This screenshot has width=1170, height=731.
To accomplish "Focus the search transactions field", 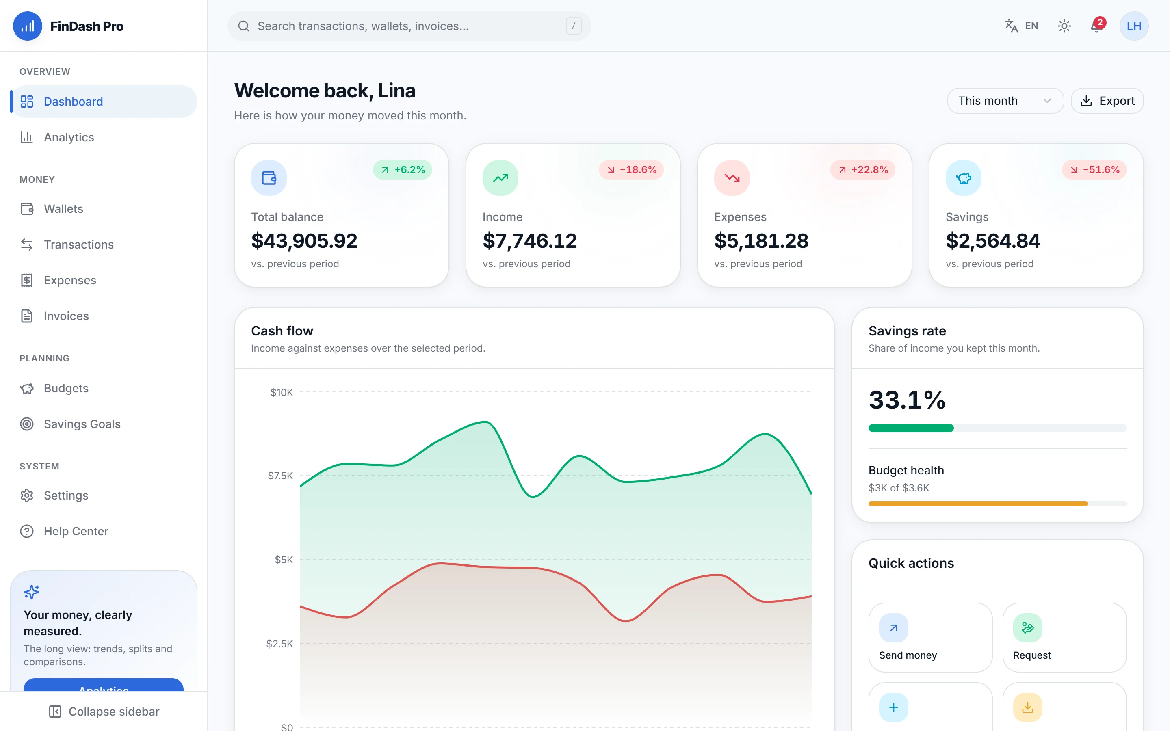I will pyautogui.click(x=409, y=26).
